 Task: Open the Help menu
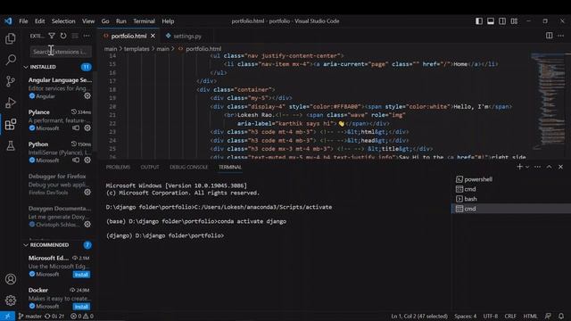(168, 21)
